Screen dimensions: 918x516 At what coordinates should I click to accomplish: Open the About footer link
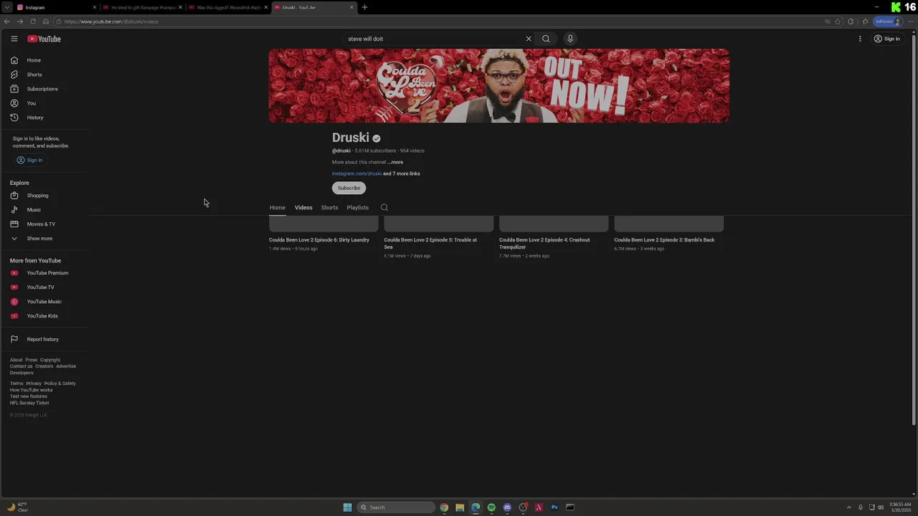[x=16, y=360]
